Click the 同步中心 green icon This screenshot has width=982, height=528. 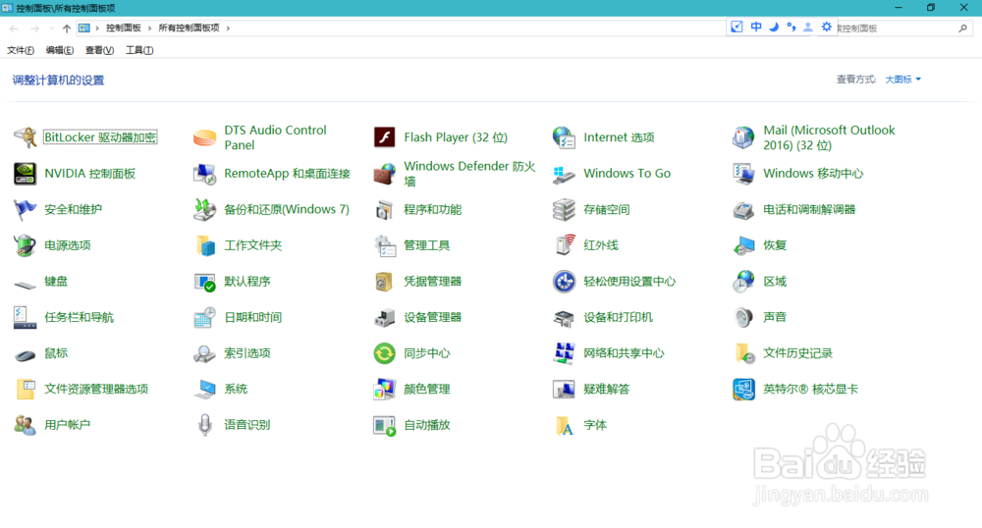point(385,353)
